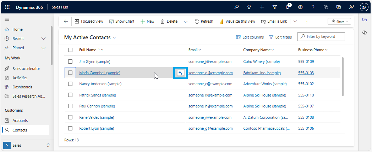Image resolution: width=372 pixels, height=152 pixels.
Task: Click the vertical scrollbar of contacts grid
Action: (x=343, y=76)
